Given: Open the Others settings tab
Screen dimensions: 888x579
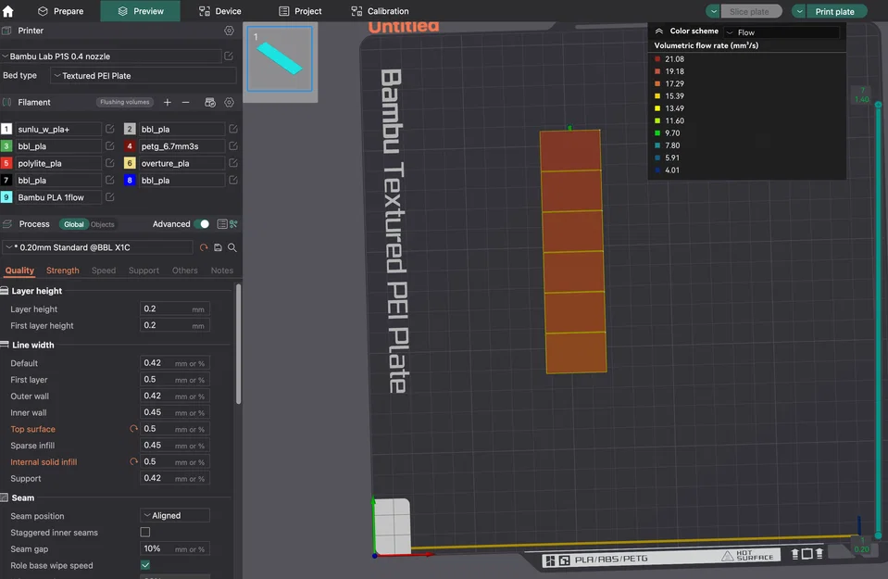Looking at the screenshot, I should click(x=184, y=271).
